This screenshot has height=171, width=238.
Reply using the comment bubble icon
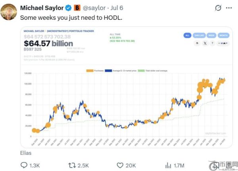[x=24, y=165]
